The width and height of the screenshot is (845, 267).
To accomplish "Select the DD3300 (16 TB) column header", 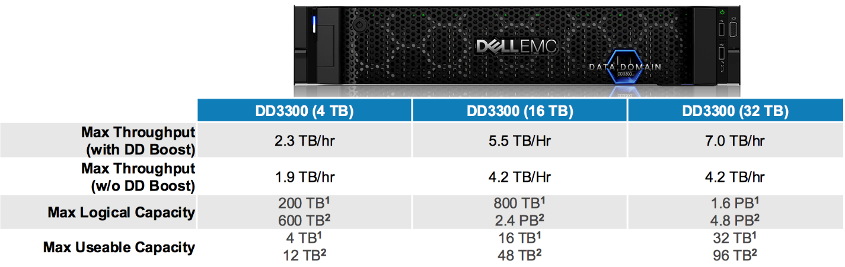I will pos(519,110).
